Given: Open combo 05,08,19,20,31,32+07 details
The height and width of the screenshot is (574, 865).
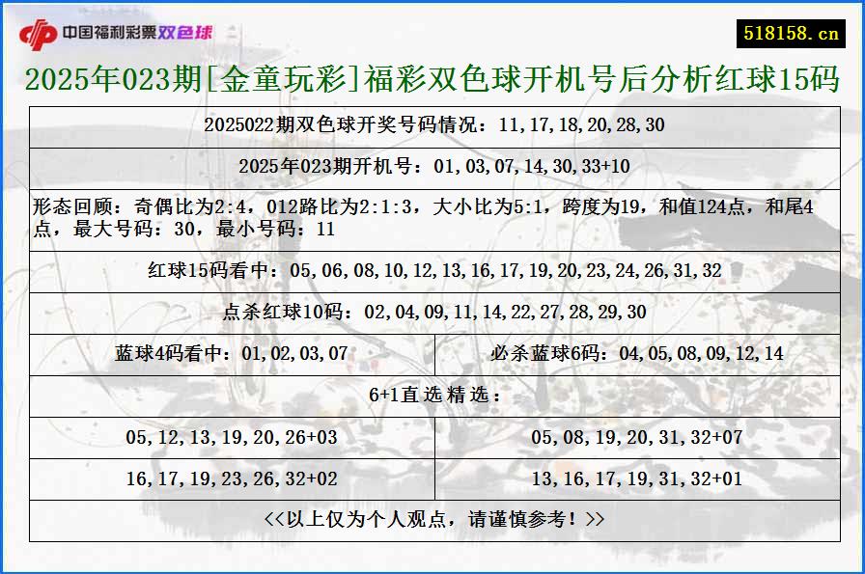Looking at the screenshot, I should click(x=637, y=437).
